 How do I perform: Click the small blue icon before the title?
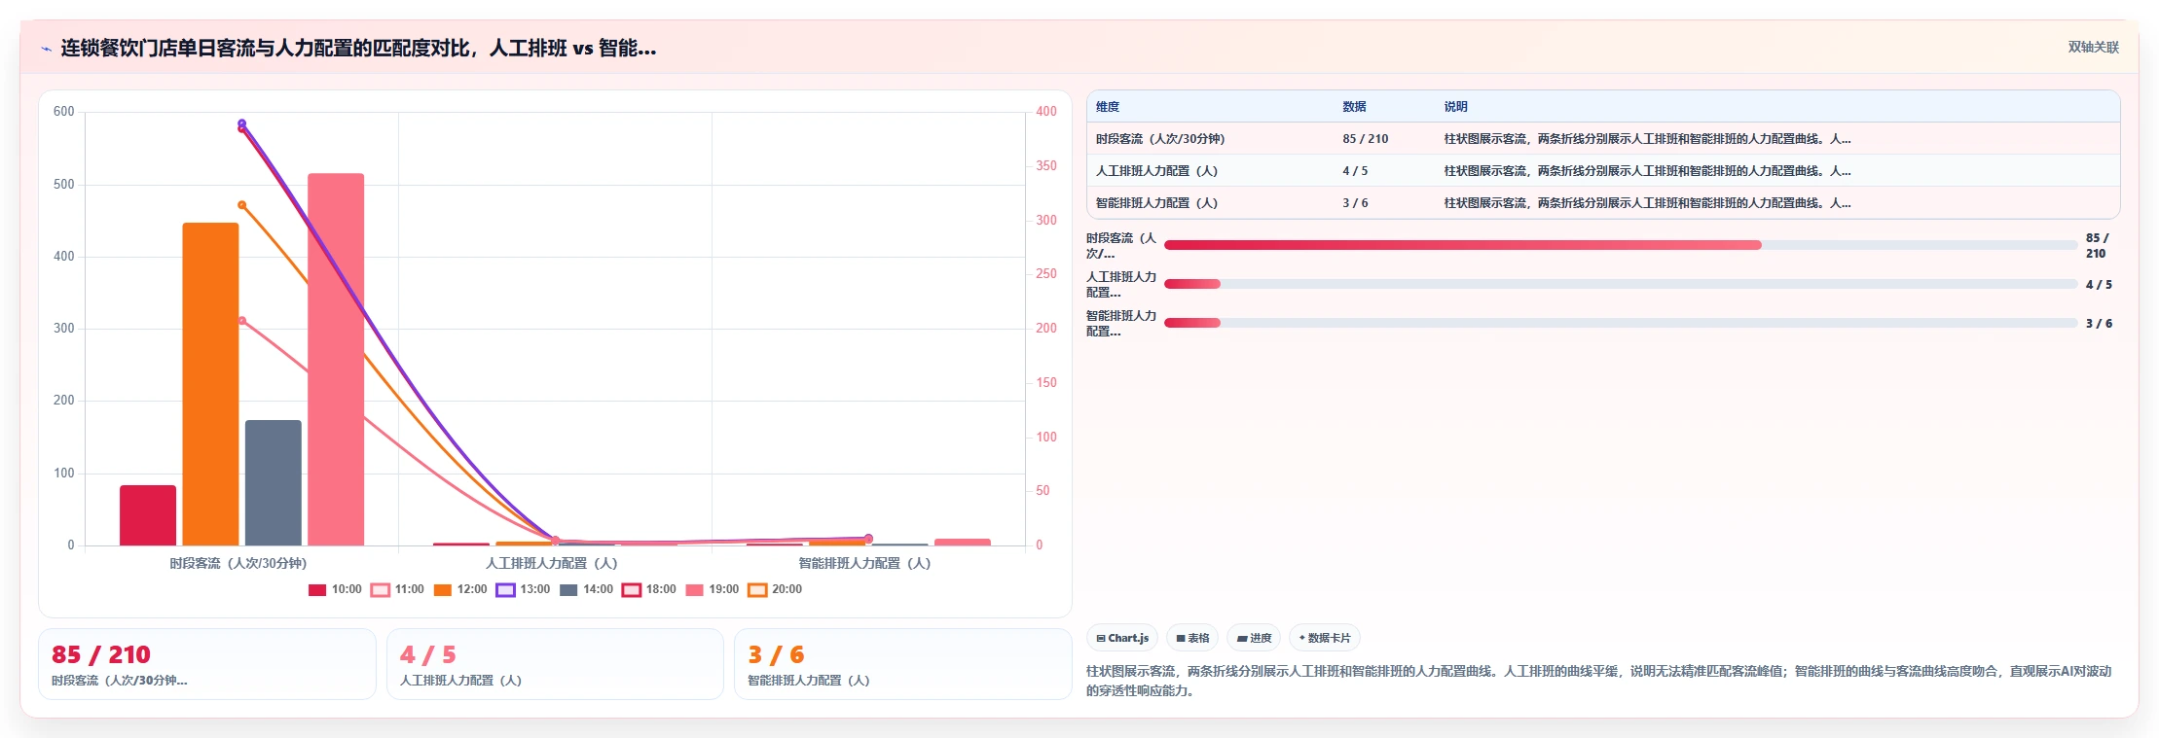click(x=46, y=49)
